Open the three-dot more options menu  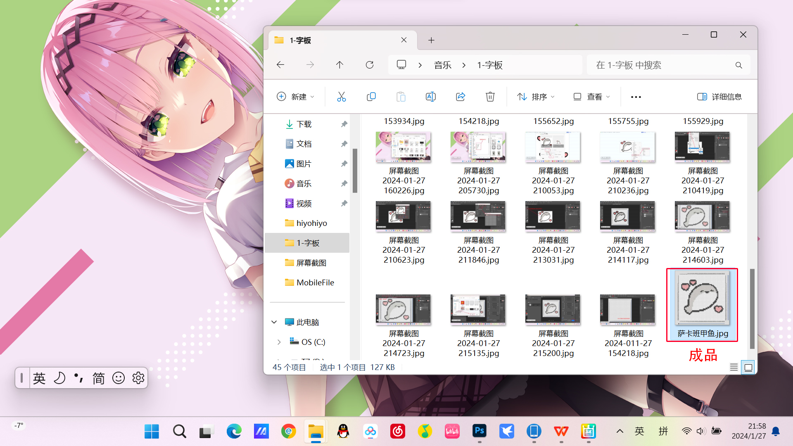pyautogui.click(x=636, y=97)
